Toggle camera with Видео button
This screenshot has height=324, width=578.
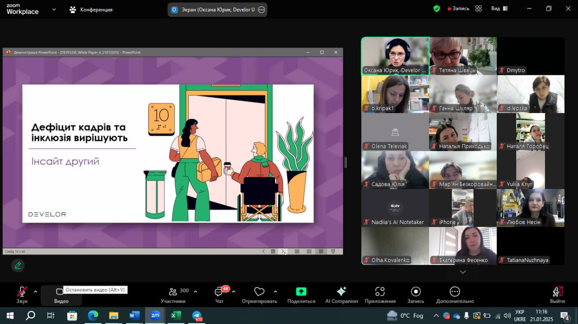[61, 295]
